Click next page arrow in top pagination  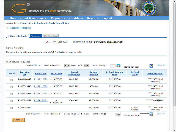85,65
